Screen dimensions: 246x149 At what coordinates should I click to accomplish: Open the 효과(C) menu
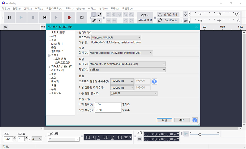coord(92,8)
